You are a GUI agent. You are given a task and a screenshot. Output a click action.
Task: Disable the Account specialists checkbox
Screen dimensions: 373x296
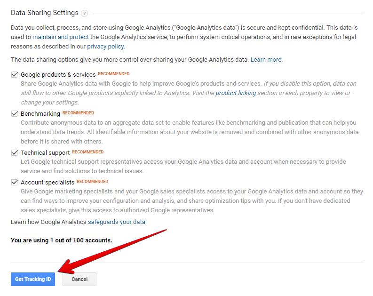pos(15,183)
